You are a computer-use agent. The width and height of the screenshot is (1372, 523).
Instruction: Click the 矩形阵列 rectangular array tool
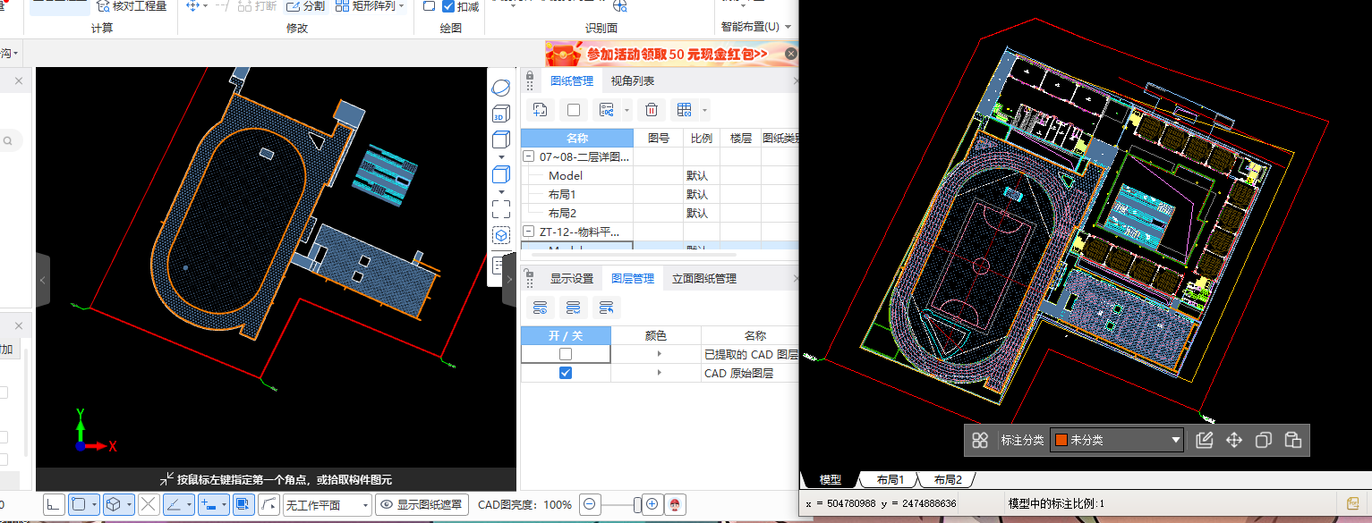365,6
